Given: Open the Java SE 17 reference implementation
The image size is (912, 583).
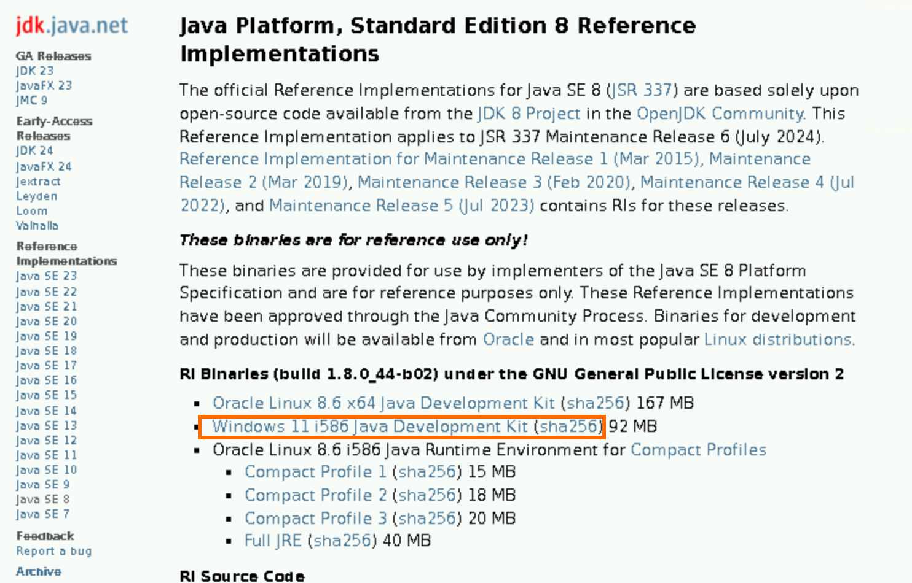Looking at the screenshot, I should click(46, 365).
